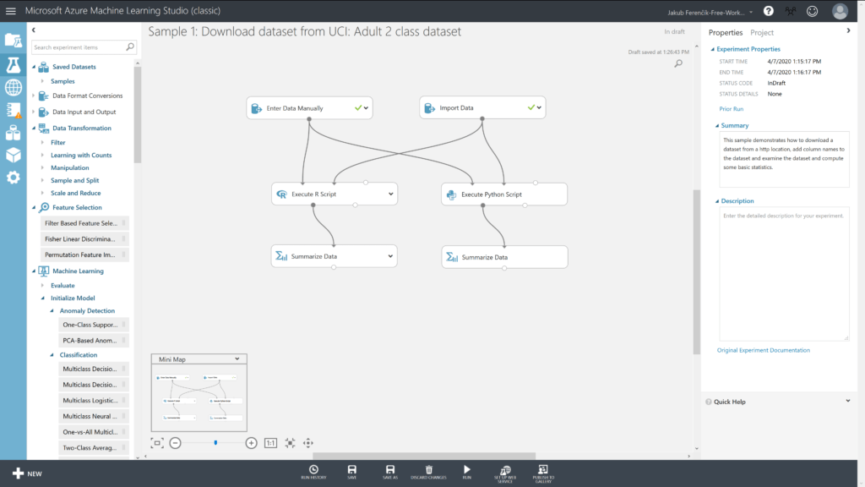Click the pan mode move icon
The height and width of the screenshot is (487, 865).
[x=307, y=443]
